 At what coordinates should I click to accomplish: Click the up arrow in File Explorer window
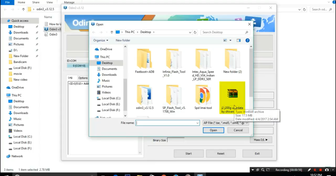[23, 9]
